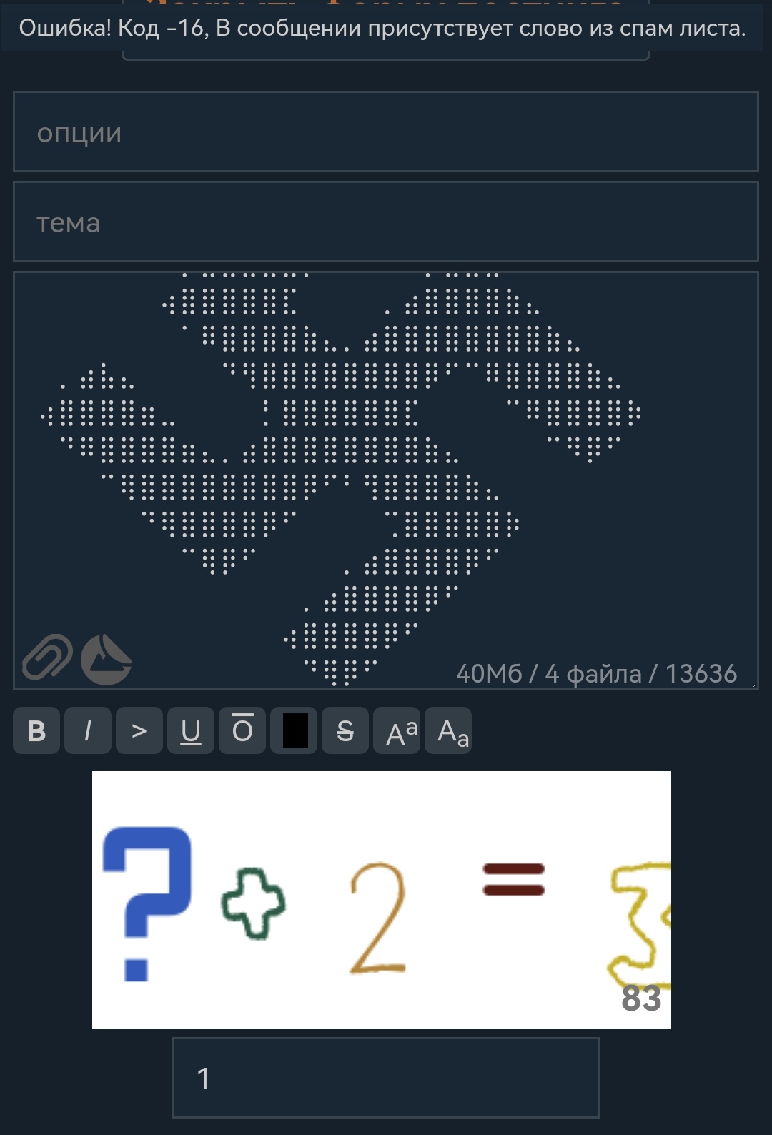This screenshot has width=772, height=1135.
Task: Click the message box resize handle
Action: pos(754,685)
